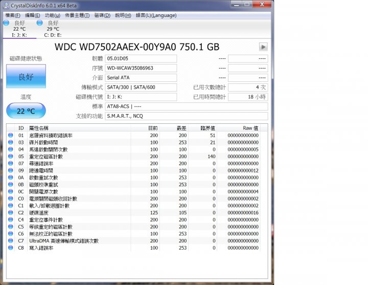Click the 目前 column header
Viewport: 368px width, 285px height.
coord(145,128)
